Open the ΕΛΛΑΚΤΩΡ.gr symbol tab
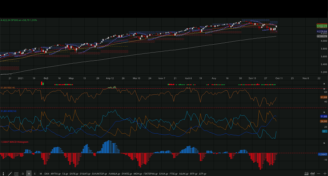328x176 pixels. [100, 174]
